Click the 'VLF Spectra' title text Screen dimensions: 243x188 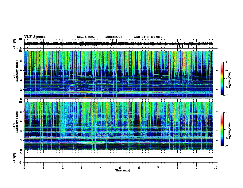coord(35,37)
